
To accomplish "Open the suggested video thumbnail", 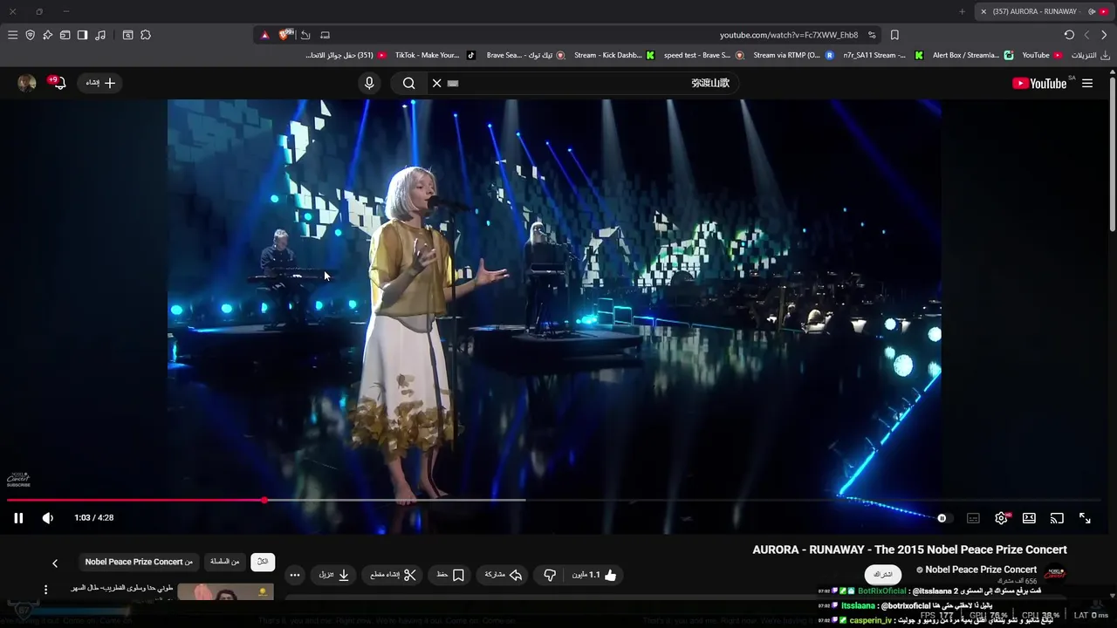I will tap(225, 592).
